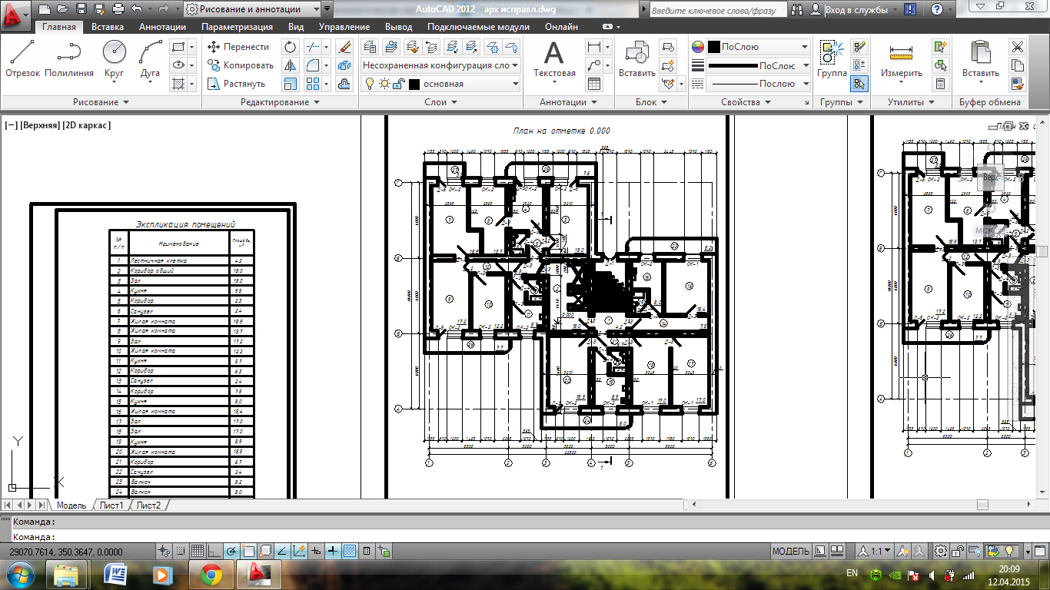The image size is (1050, 590).
Task: Open the Послою linetype dropdown
Action: (759, 84)
